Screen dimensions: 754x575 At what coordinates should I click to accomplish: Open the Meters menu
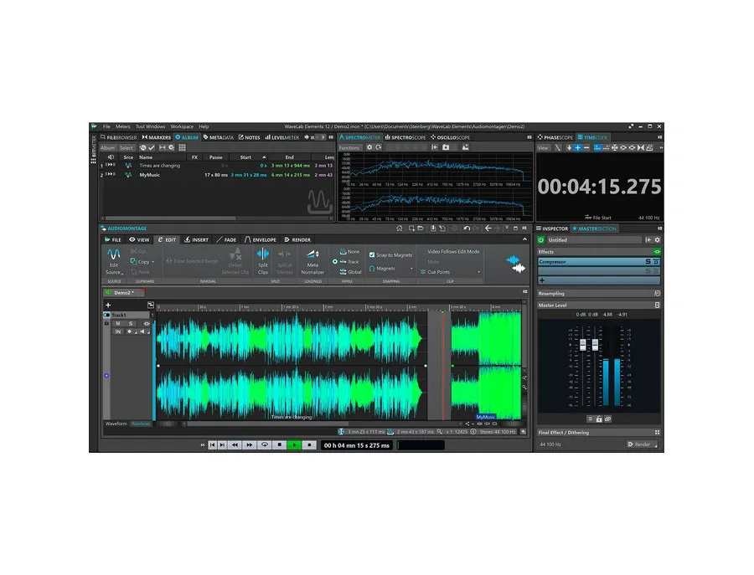(122, 127)
